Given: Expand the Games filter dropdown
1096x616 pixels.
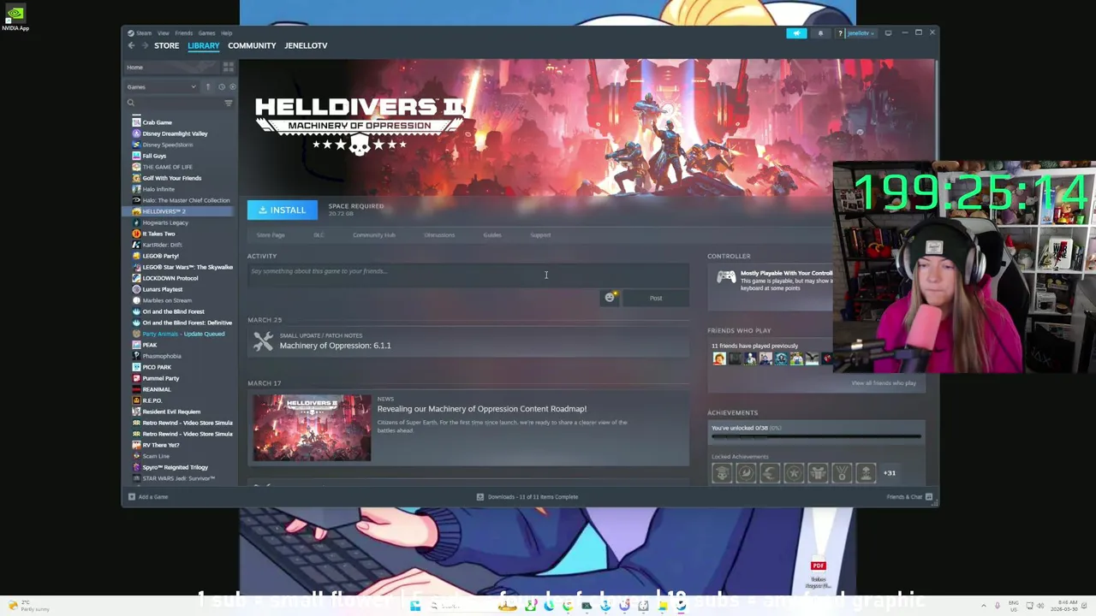Looking at the screenshot, I should (x=162, y=86).
